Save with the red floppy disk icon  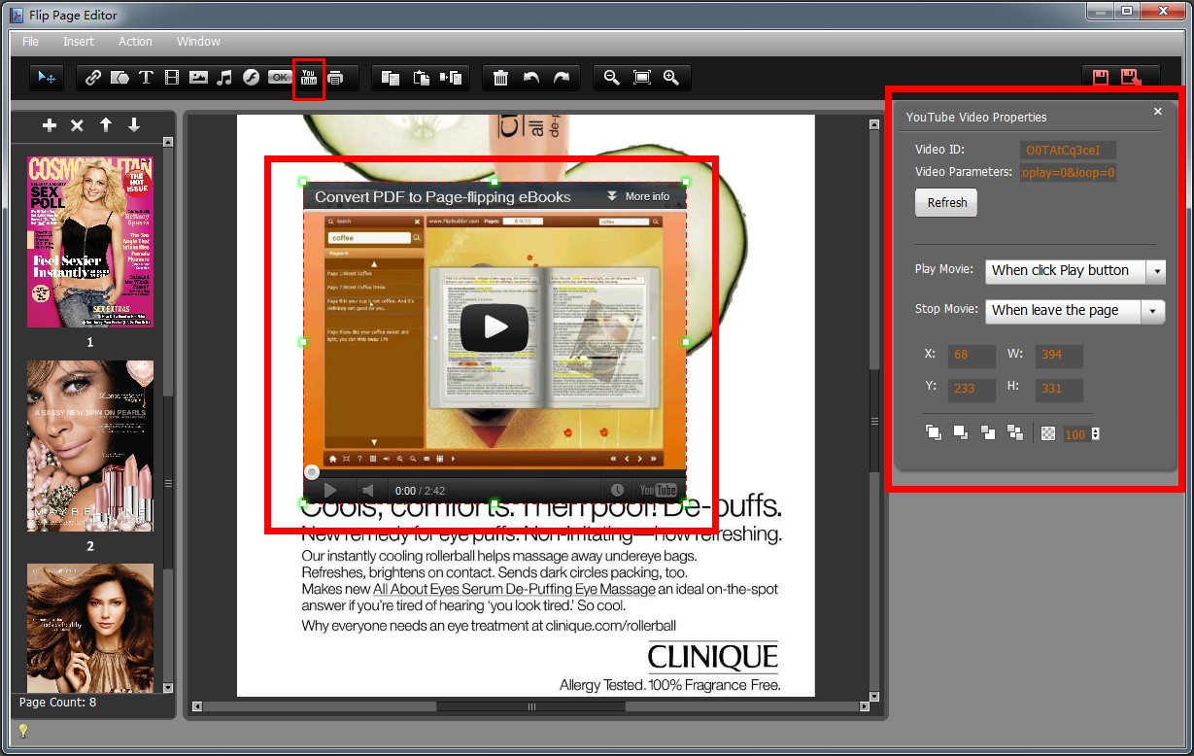pyautogui.click(x=1101, y=78)
